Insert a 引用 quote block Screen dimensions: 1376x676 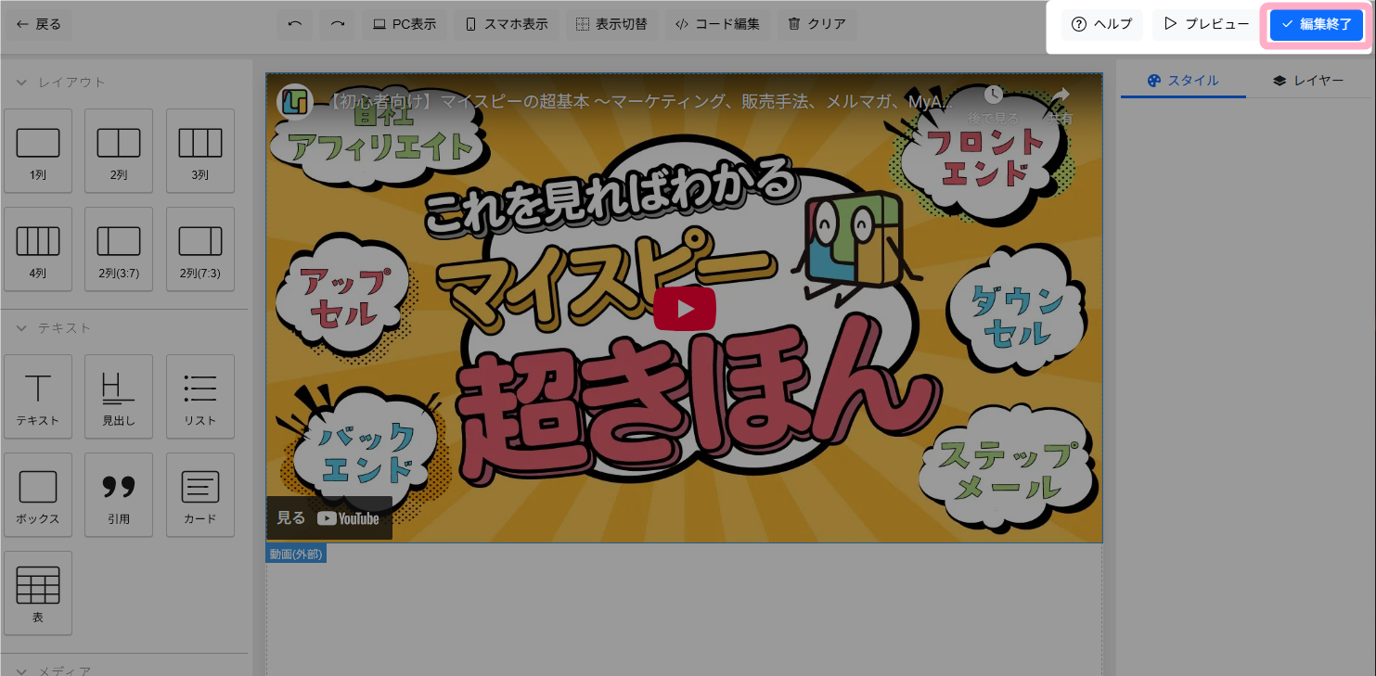click(x=119, y=495)
